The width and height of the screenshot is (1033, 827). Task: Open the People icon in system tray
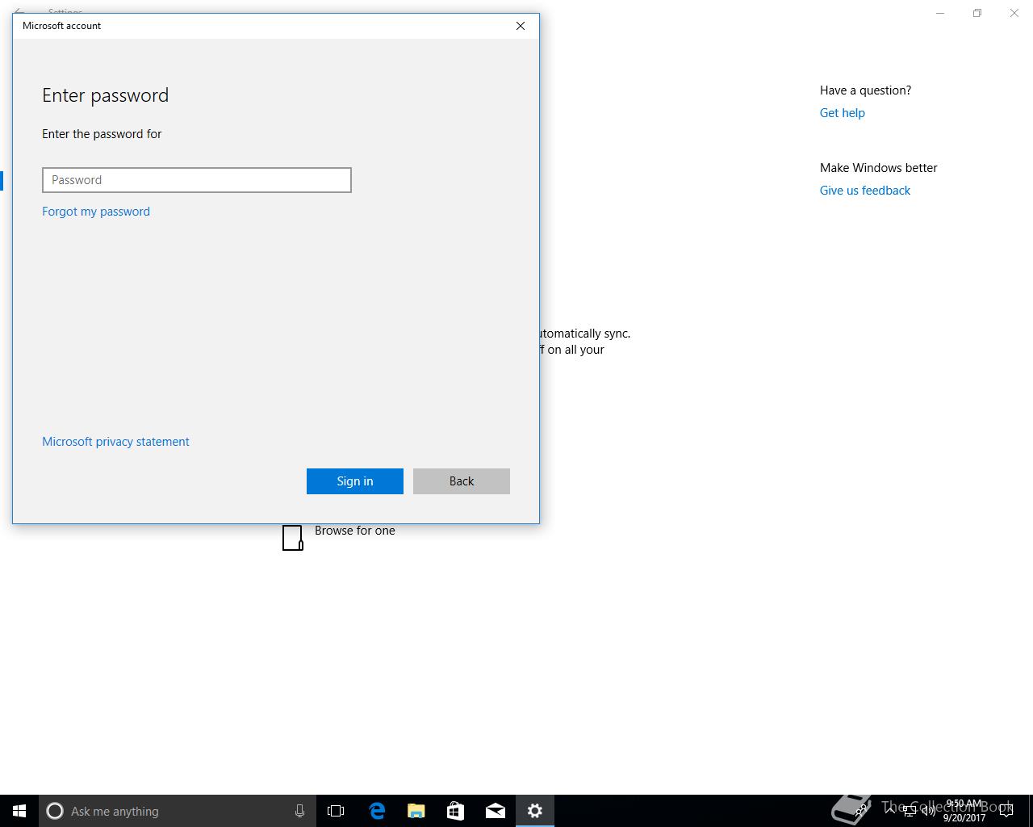point(863,811)
